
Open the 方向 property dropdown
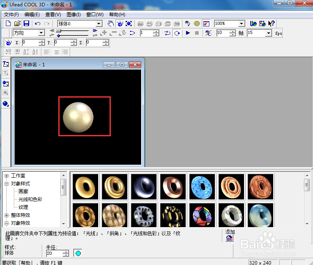tap(41, 33)
